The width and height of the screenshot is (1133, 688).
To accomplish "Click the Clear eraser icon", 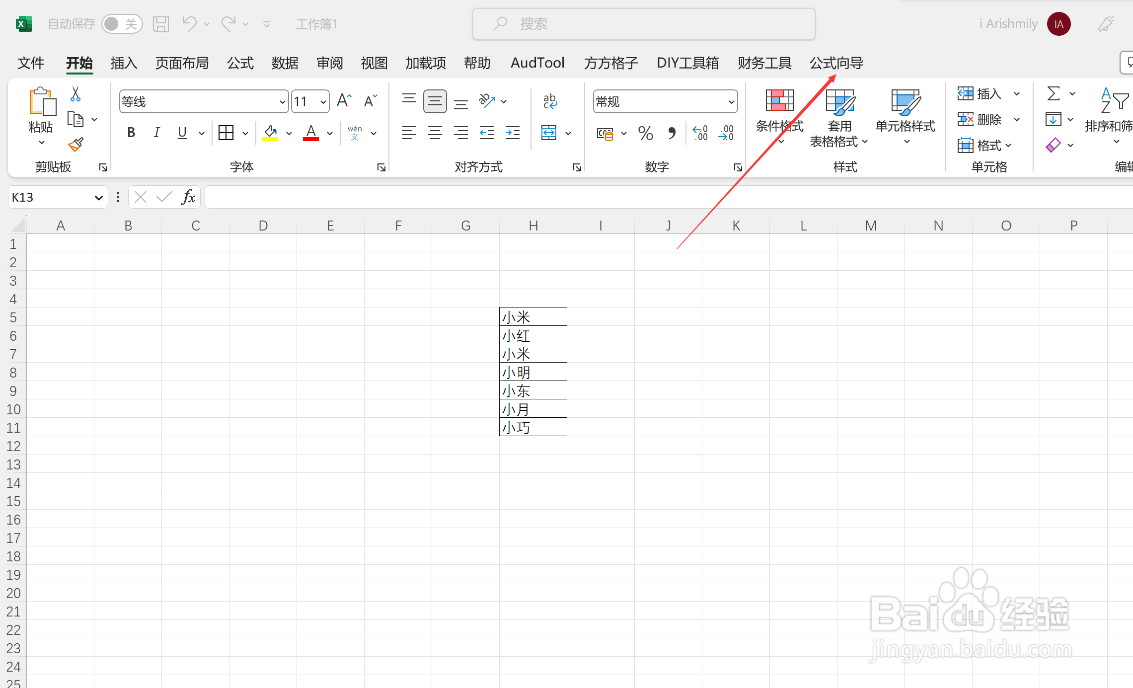I will point(1053,145).
